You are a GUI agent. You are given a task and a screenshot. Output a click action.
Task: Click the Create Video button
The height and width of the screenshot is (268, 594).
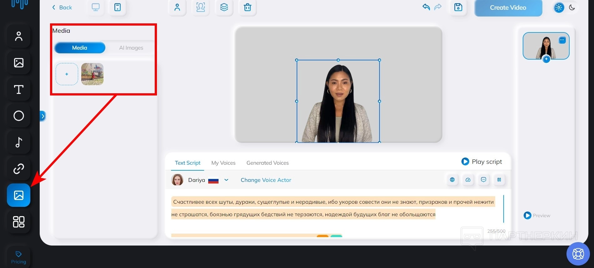(x=508, y=8)
